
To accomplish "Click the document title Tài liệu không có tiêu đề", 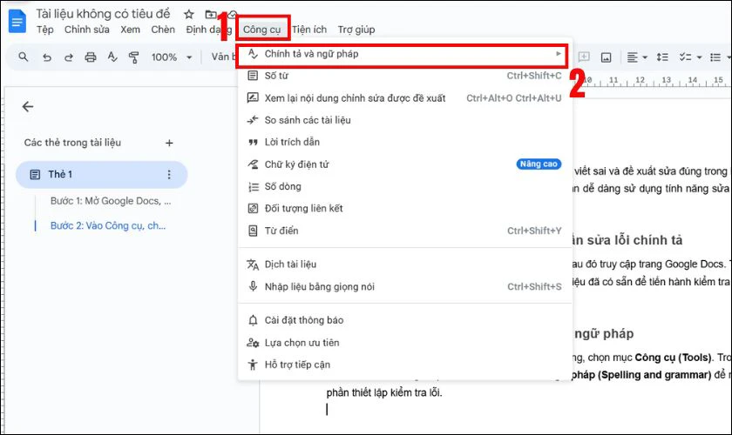I will (x=103, y=14).
